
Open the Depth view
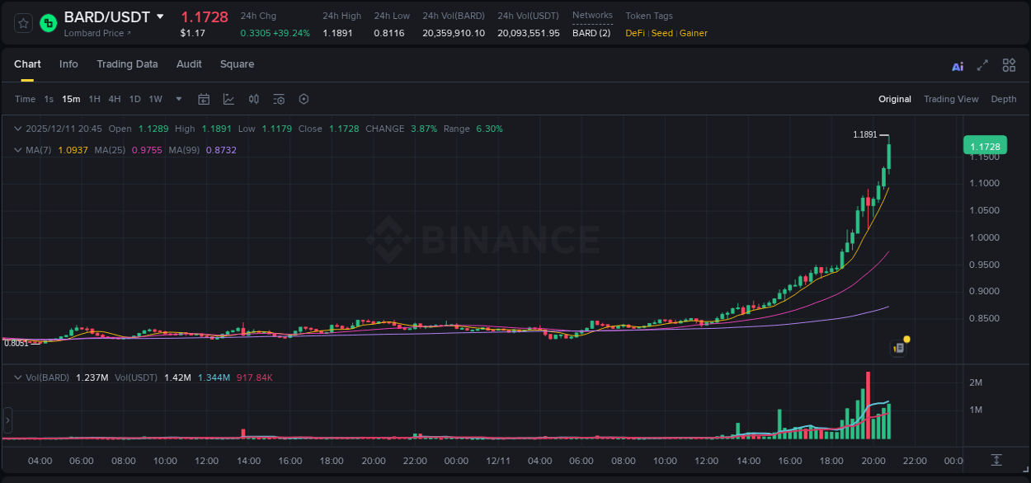pos(1003,98)
